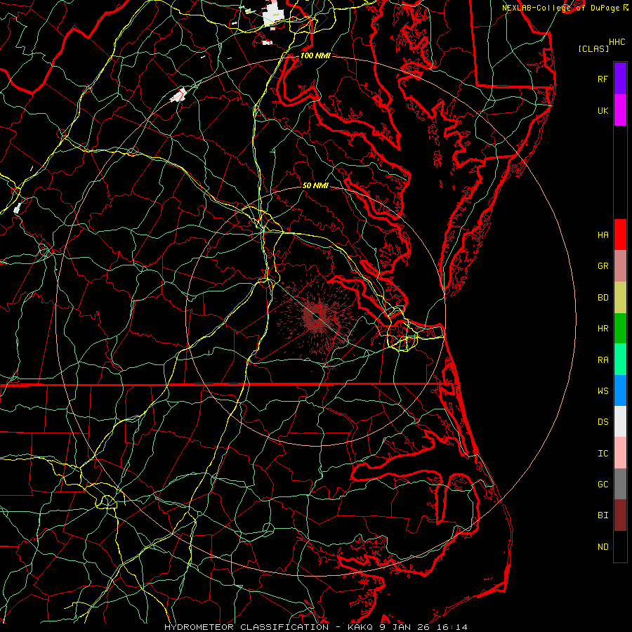Click the [CLAS] units label

[x=593, y=48]
